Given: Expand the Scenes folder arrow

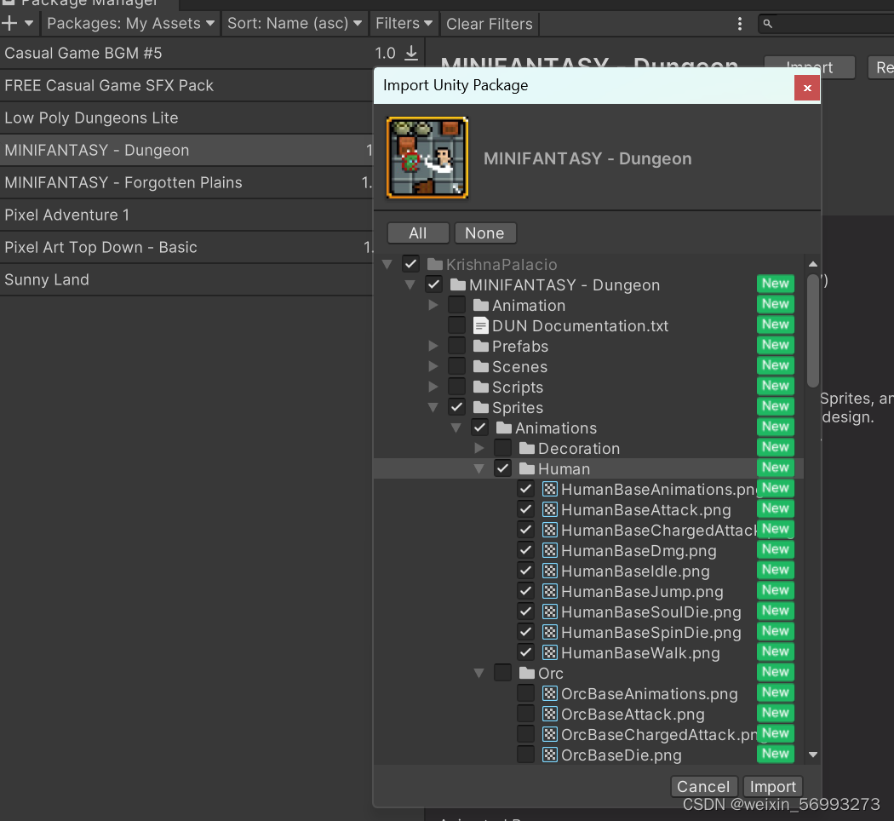Looking at the screenshot, I should [433, 366].
